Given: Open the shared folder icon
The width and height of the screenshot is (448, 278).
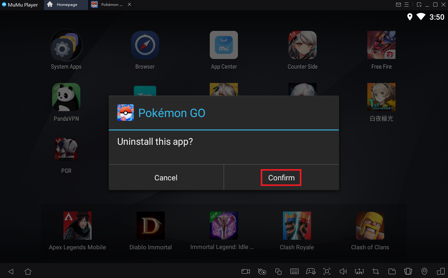Looking at the screenshot, I should 392,271.
